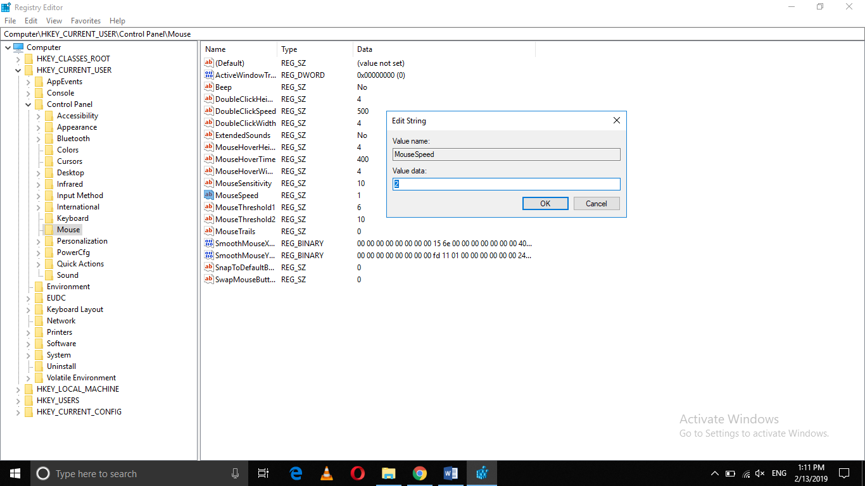This screenshot has width=865, height=486.
Task: Click the MouseSensitivity registry entry
Action: click(244, 183)
